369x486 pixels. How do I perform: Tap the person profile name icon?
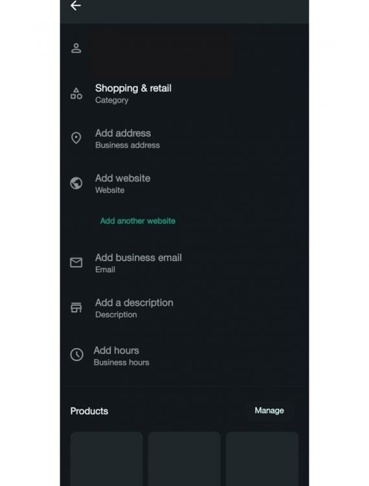(76, 49)
